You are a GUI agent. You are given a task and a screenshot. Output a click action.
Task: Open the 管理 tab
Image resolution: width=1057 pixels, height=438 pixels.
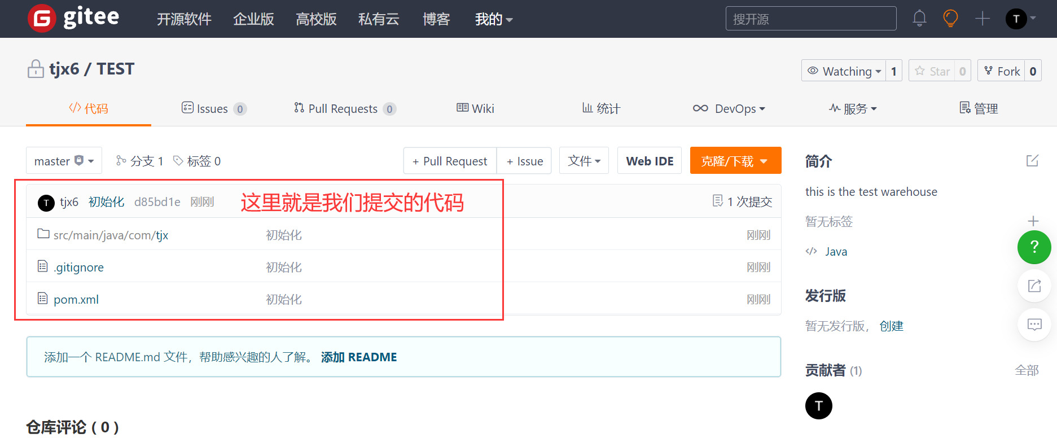[x=979, y=108]
